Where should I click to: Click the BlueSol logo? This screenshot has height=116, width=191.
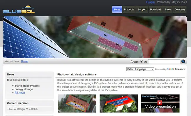[x=19, y=9]
